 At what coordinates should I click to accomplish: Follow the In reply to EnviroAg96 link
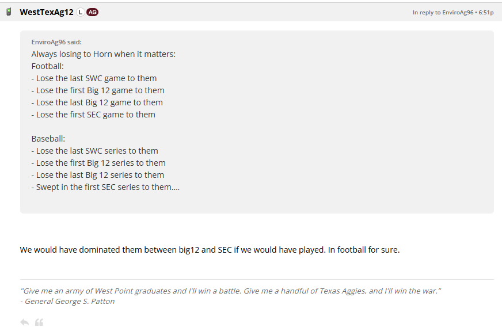[x=443, y=13]
